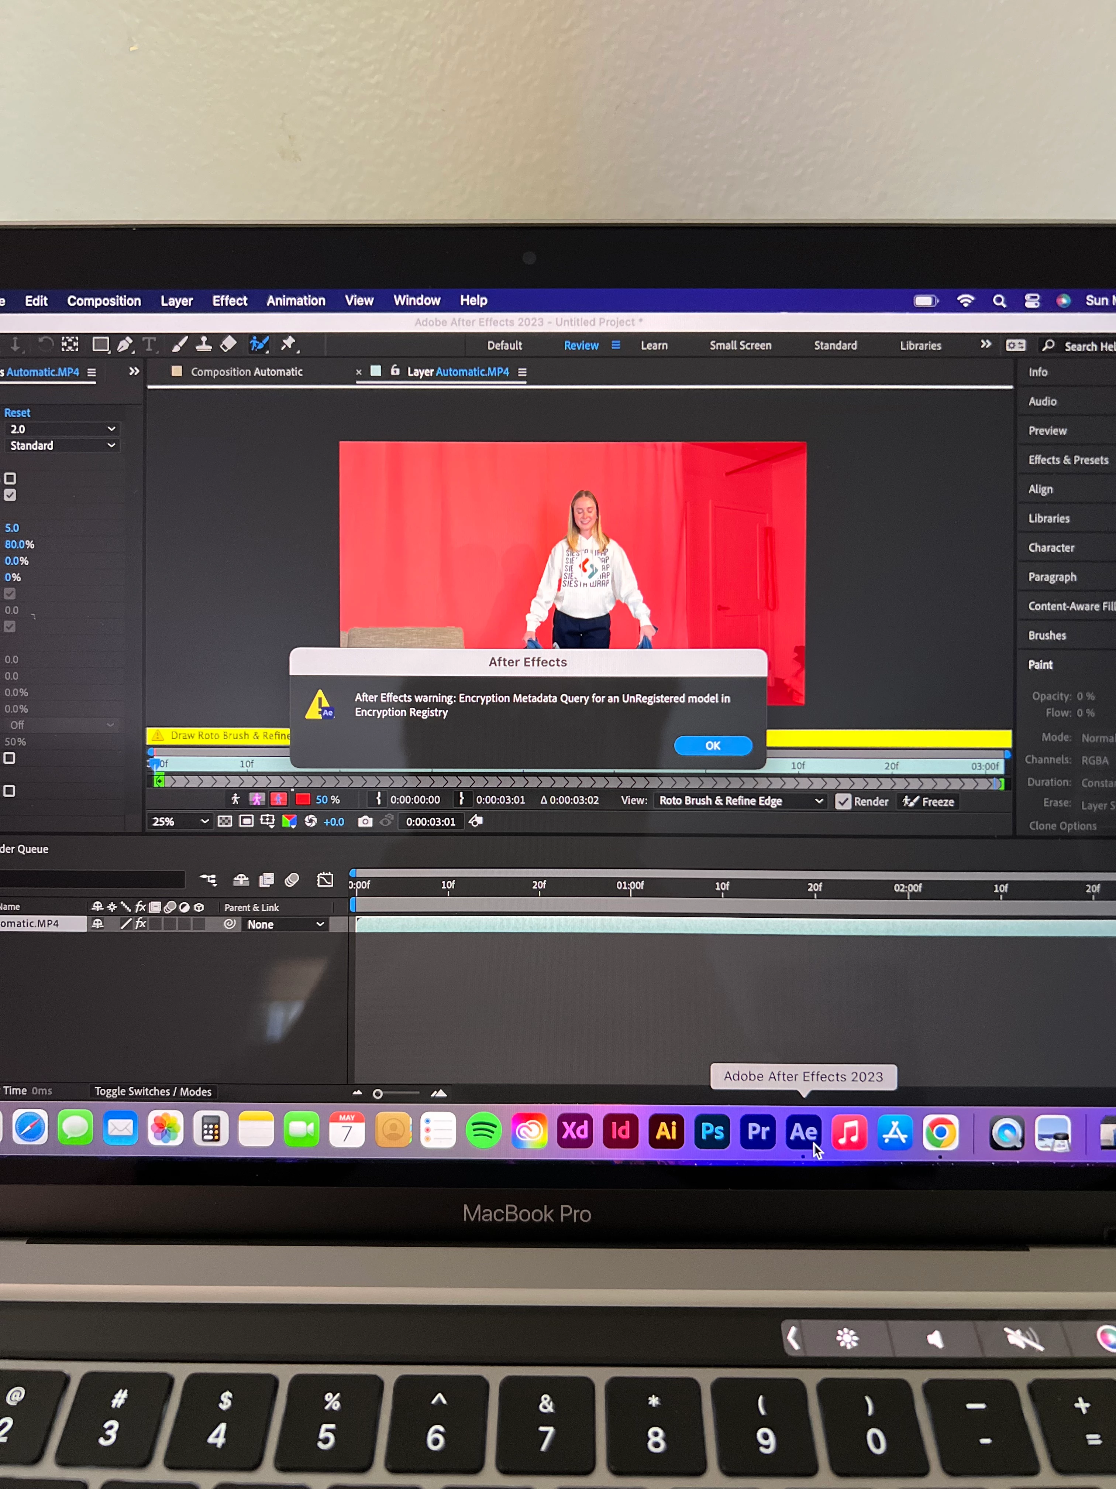Toggle the Layer Automatic.MP4 tab lock
Viewport: 1116px width, 1489px height.
coord(395,371)
